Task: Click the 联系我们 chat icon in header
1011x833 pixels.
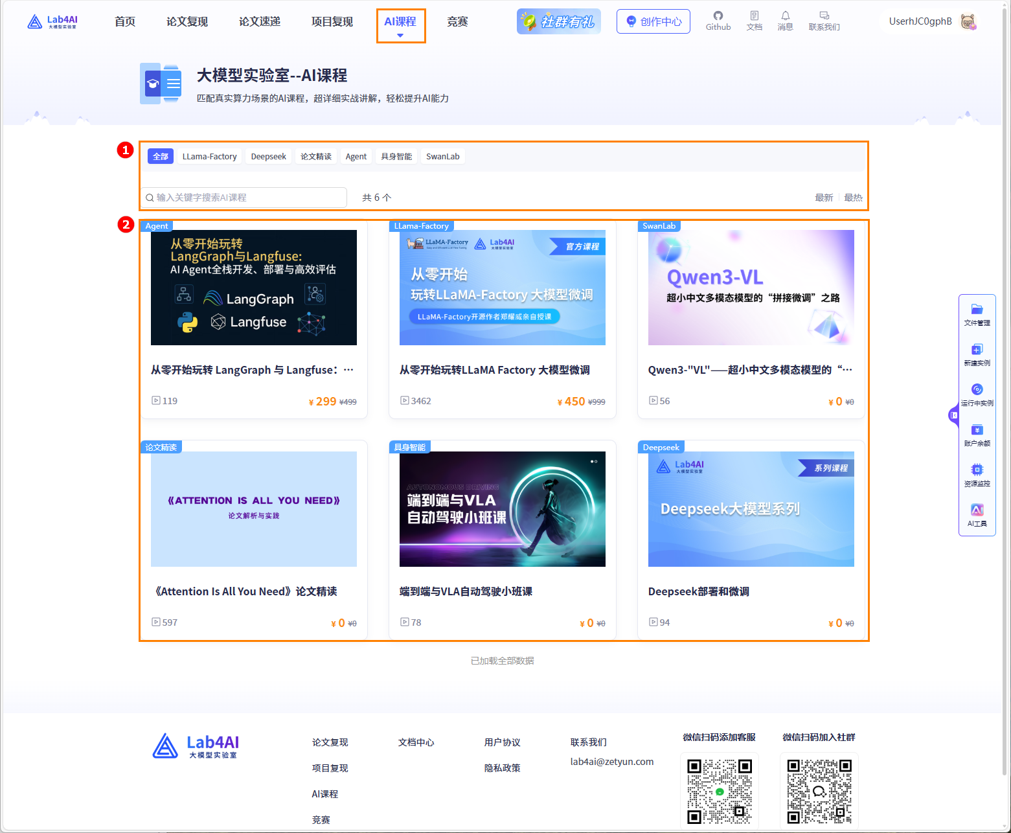Action: pyautogui.click(x=824, y=21)
